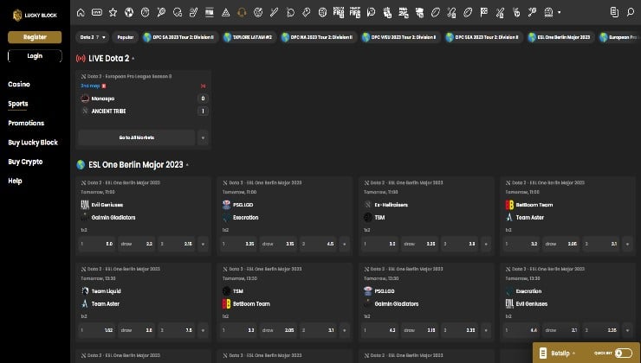Image resolution: width=641 pixels, height=363 pixels.
Task: Select ESL One Berlin Major 2023 chip
Action: pyautogui.click(x=560, y=37)
